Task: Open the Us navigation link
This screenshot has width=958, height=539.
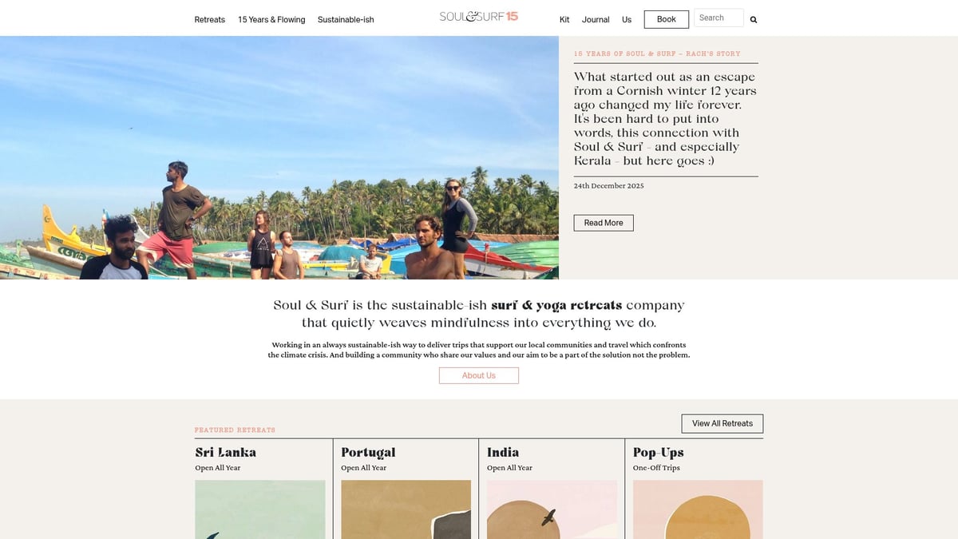Action: pyautogui.click(x=627, y=20)
